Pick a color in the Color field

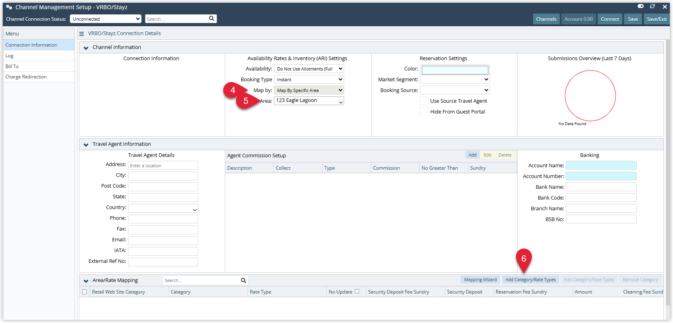(x=455, y=70)
